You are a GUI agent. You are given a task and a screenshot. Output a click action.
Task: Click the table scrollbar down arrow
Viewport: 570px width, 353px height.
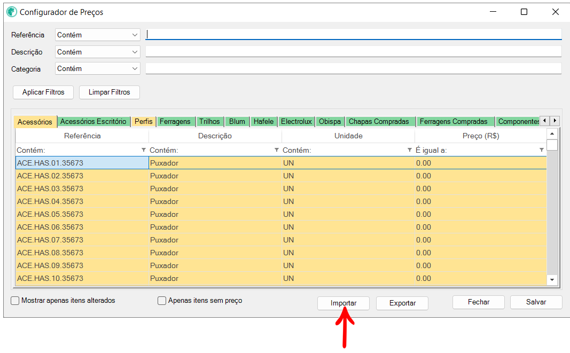552,279
